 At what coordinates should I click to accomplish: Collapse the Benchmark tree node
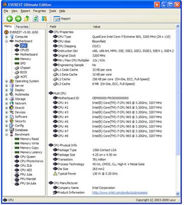coord(7,134)
